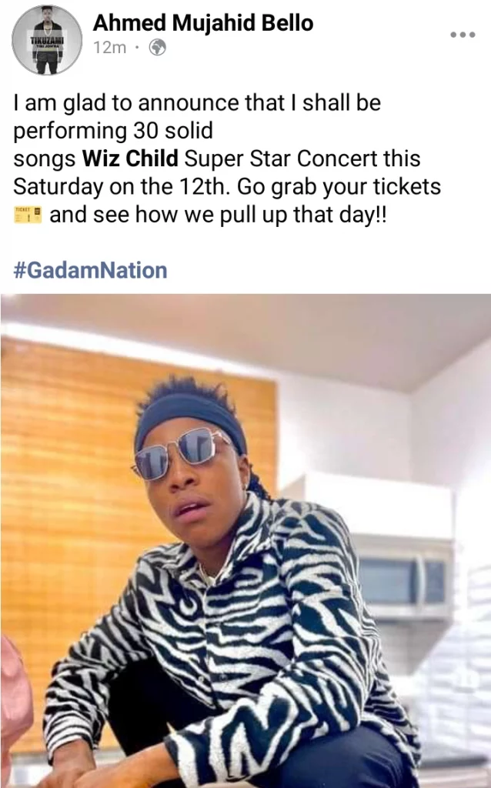Click the globe Public audience icon
Image resolution: width=491 pixels, height=788 pixels.
tap(157, 48)
